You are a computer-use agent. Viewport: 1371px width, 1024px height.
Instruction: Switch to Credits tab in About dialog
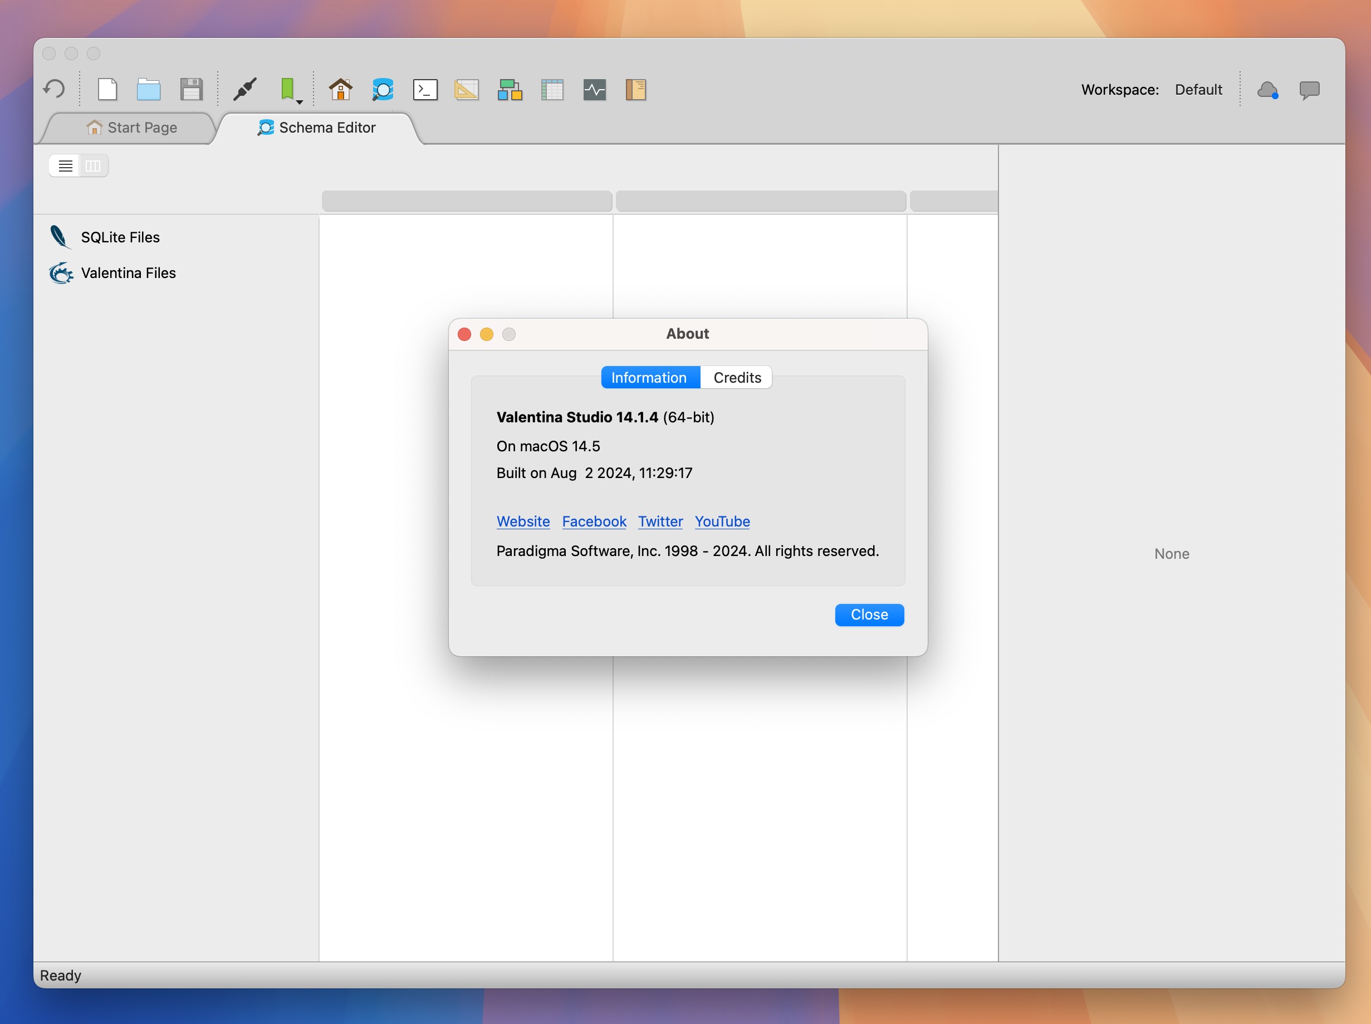737,378
